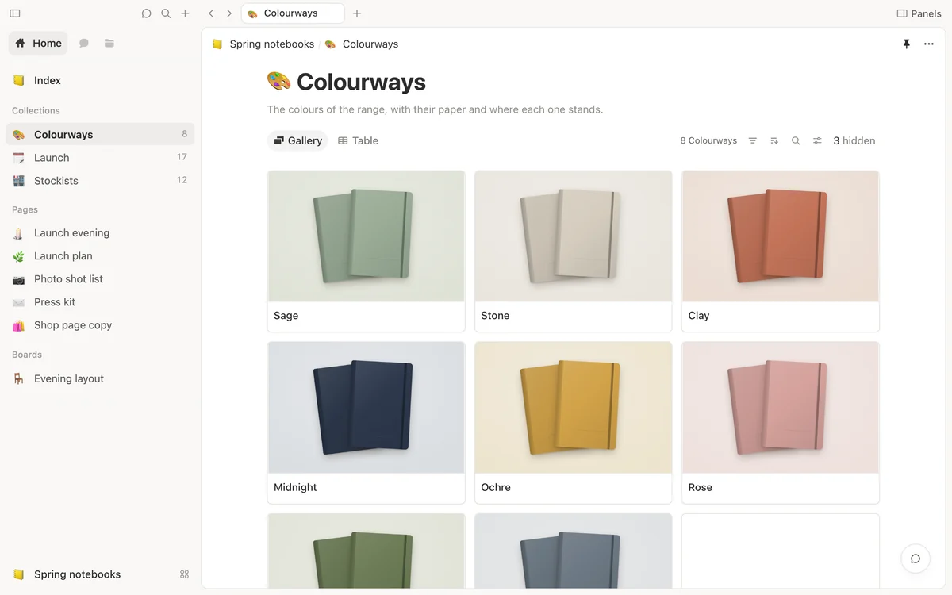Open the folder icon beside Home

(x=109, y=43)
